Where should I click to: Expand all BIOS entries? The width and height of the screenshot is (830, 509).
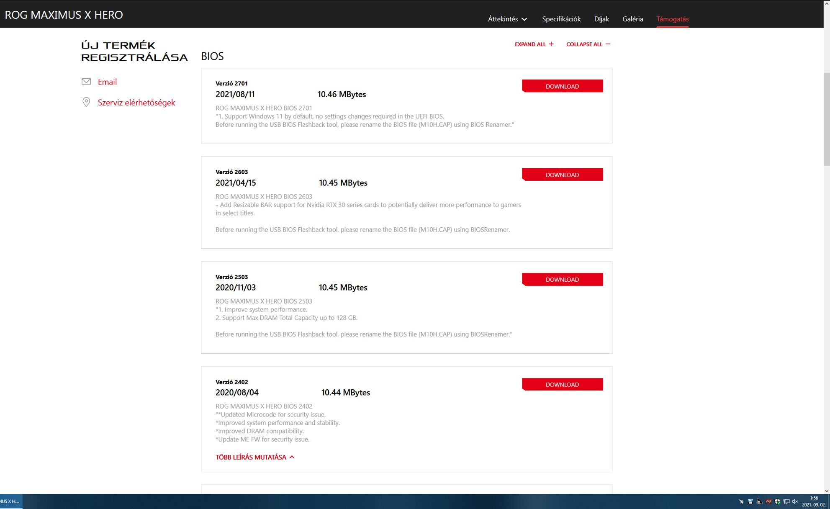pyautogui.click(x=534, y=44)
